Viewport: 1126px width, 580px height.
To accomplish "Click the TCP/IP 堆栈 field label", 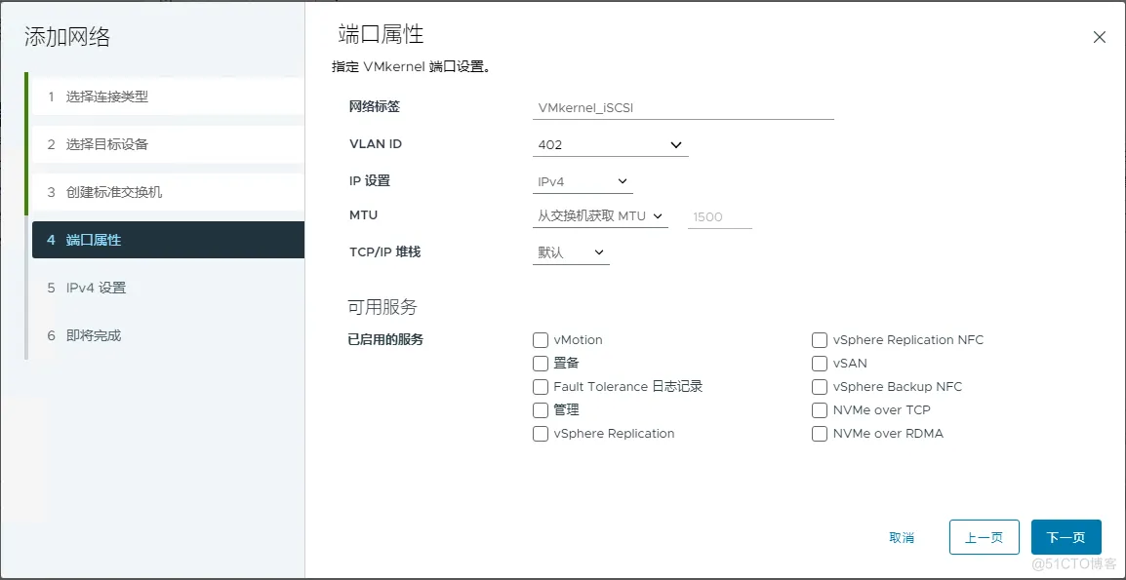I will pos(384,251).
